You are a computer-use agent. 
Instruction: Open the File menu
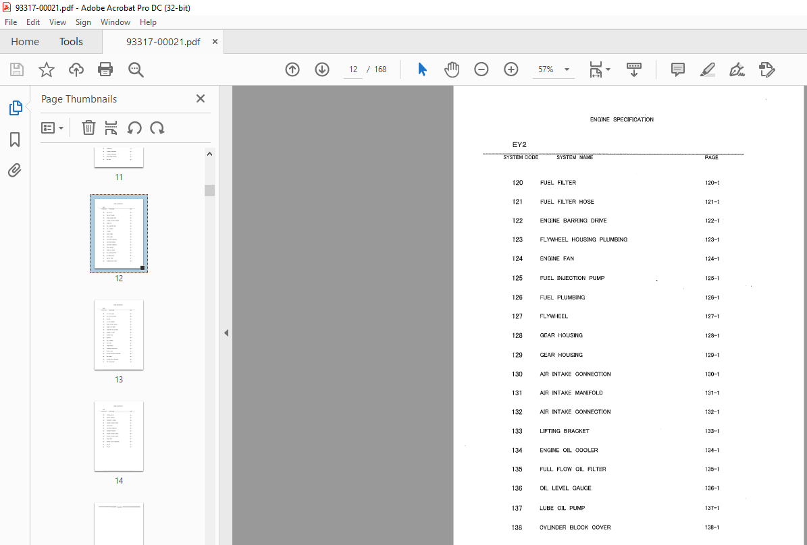(11, 22)
